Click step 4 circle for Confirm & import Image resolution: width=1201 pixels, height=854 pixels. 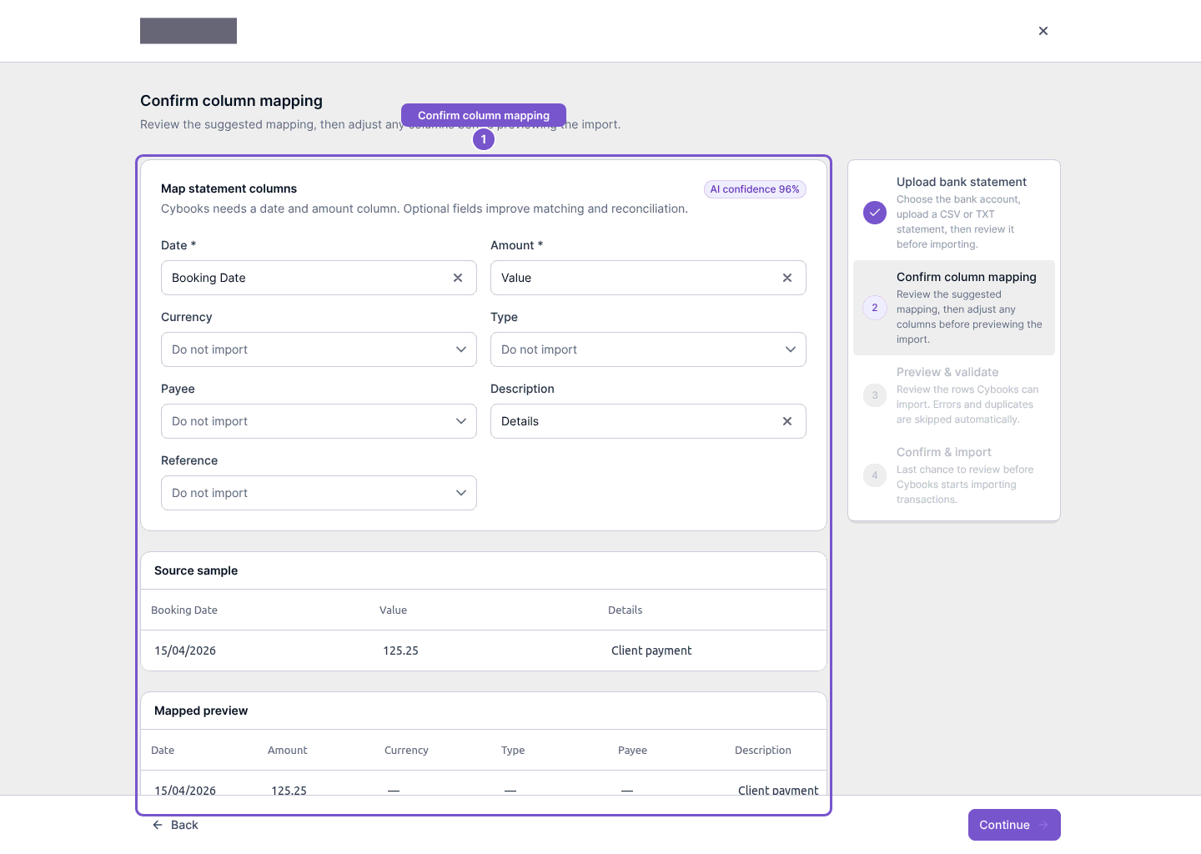(875, 475)
